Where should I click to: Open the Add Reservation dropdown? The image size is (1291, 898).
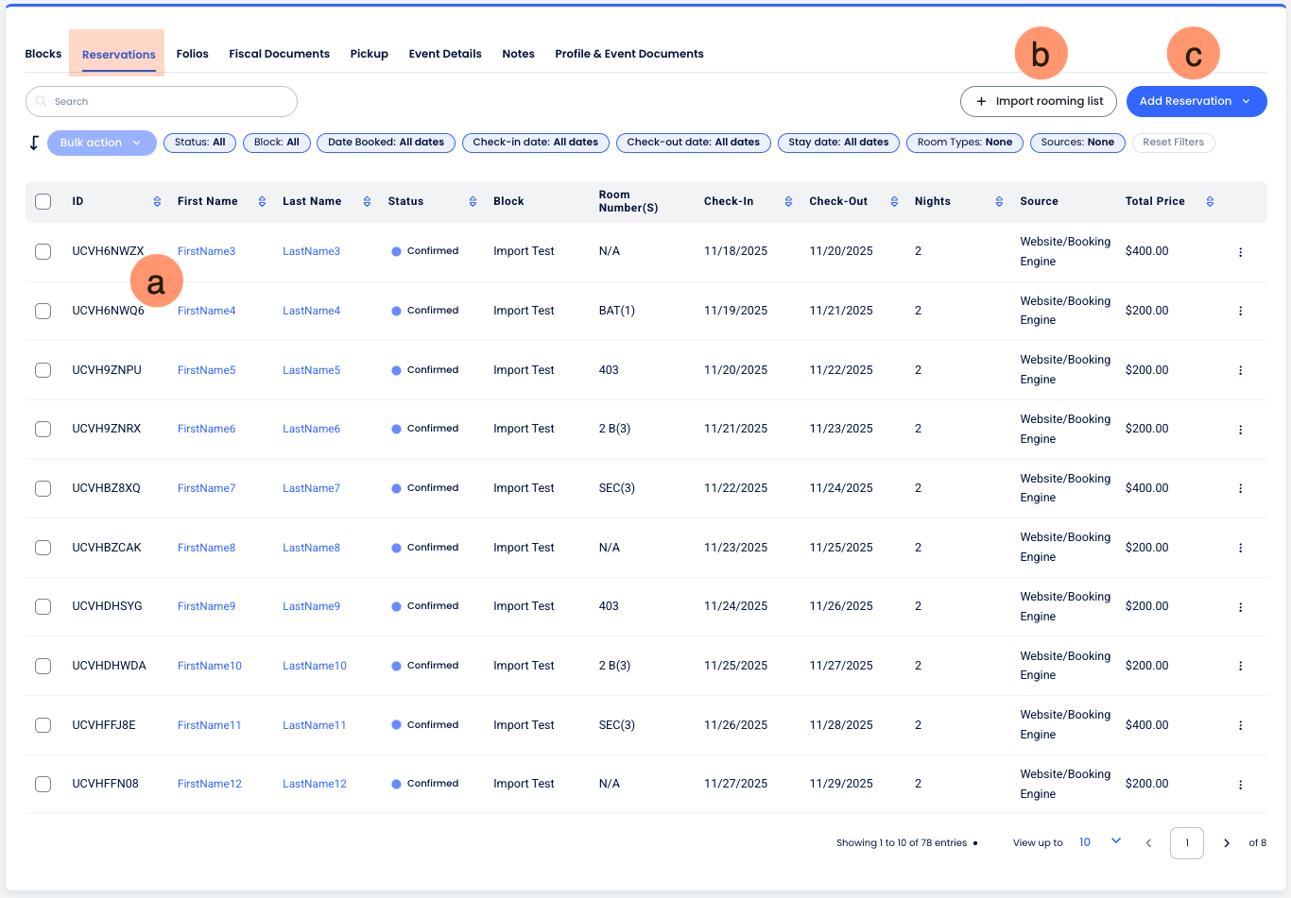[1196, 101]
